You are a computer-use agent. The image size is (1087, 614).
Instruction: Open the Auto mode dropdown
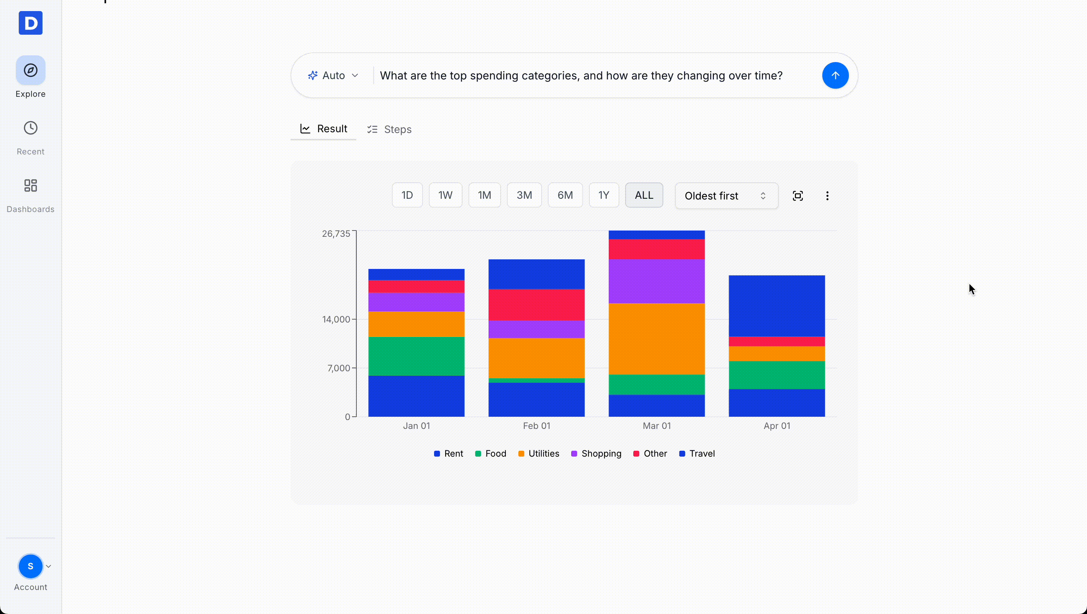coord(333,75)
